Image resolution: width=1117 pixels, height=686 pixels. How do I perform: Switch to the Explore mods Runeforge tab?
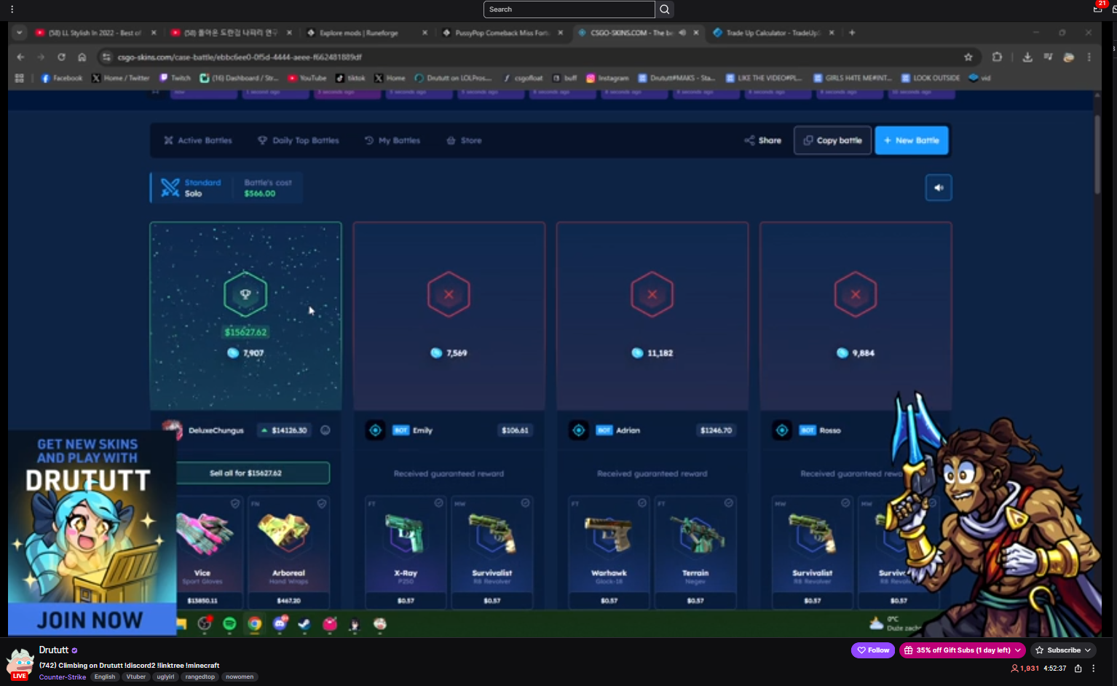[x=368, y=33]
